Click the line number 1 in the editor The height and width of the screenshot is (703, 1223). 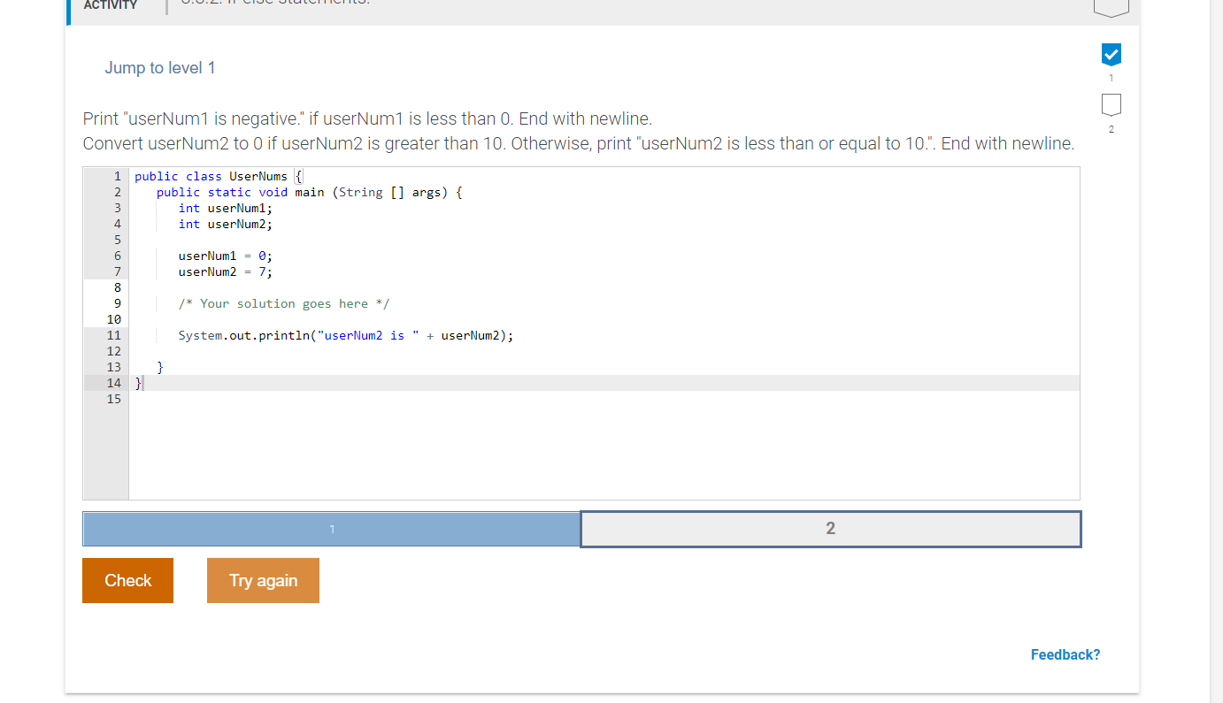tap(116, 176)
